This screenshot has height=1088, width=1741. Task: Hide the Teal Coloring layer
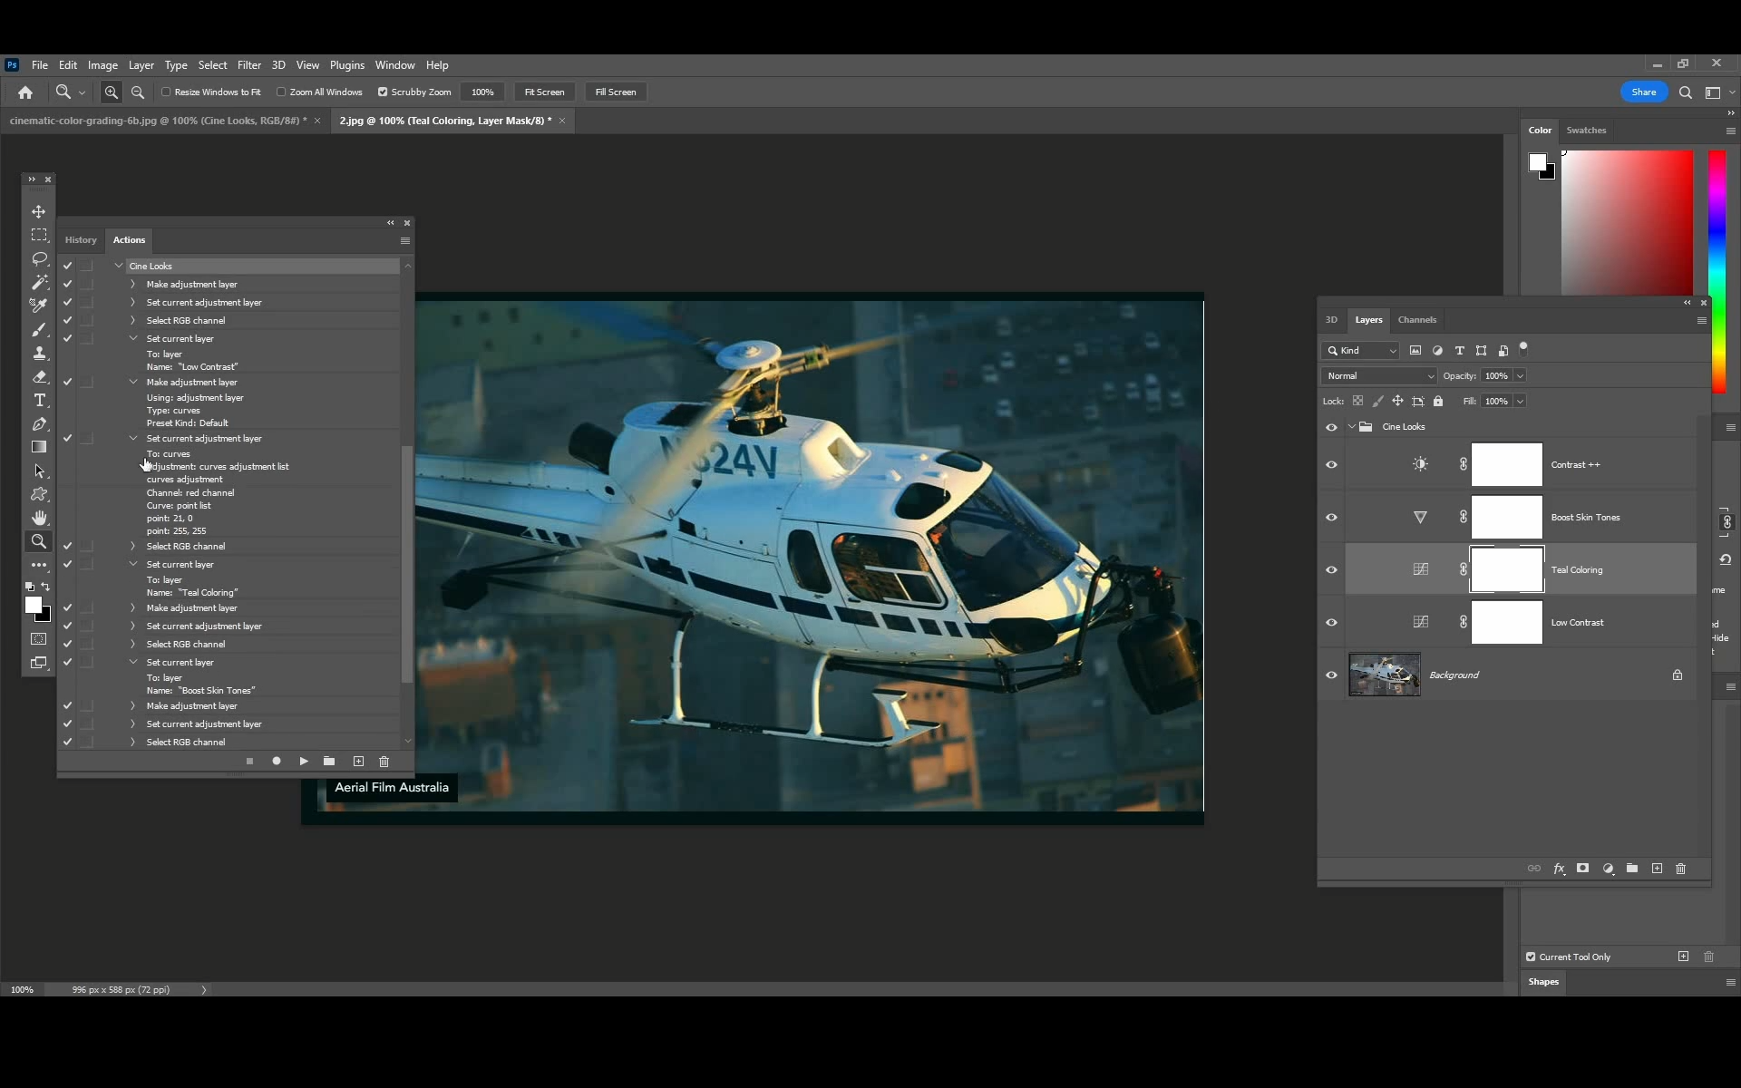pos(1331,570)
